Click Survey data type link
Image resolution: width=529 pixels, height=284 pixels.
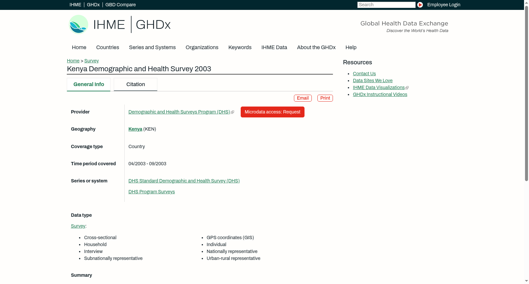point(78,226)
